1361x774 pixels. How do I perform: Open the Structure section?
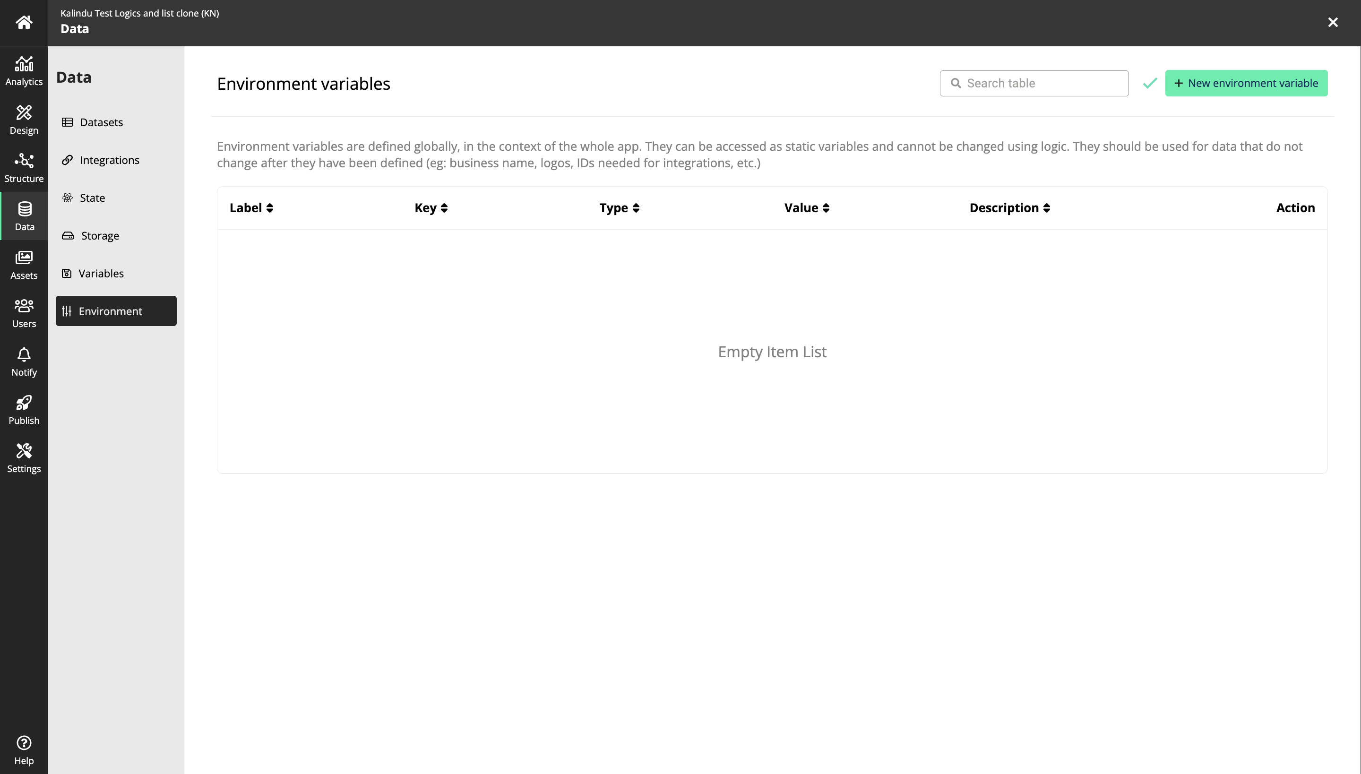(24, 168)
